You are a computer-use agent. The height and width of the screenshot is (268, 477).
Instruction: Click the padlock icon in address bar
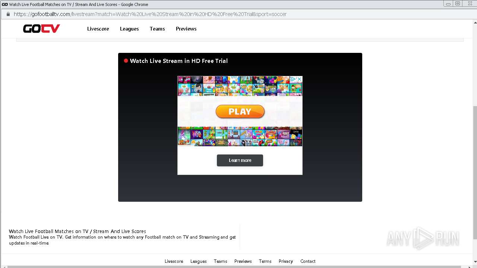(8, 14)
